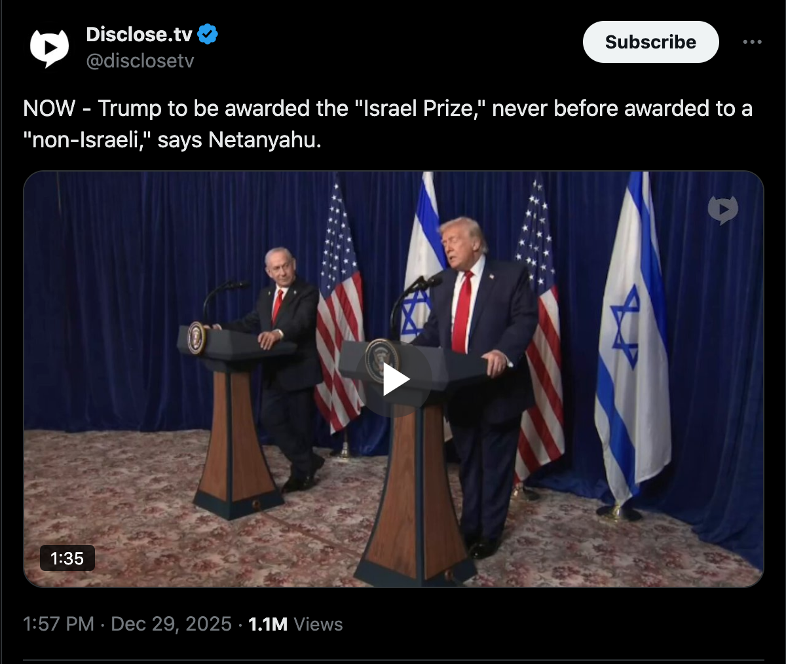Screen dimensions: 786x664
Task: Click the Subscribe button
Action: [650, 42]
